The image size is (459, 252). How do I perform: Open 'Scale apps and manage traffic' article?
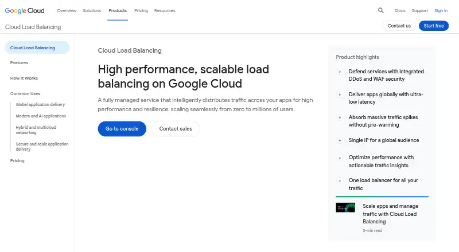click(x=391, y=214)
